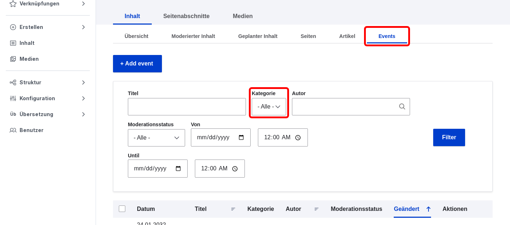Screen dimensions: 510x225
Task: Expand Struktur submenu chevron
Action: pyautogui.click(x=83, y=82)
